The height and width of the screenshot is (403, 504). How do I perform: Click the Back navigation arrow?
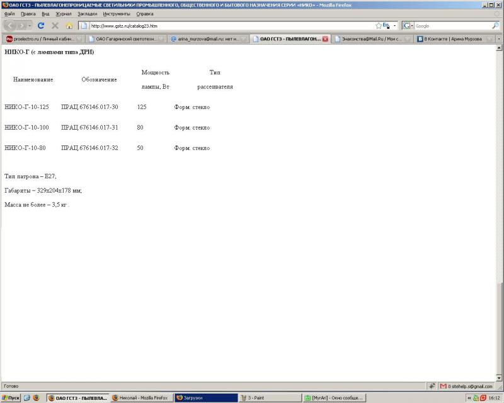coord(11,26)
